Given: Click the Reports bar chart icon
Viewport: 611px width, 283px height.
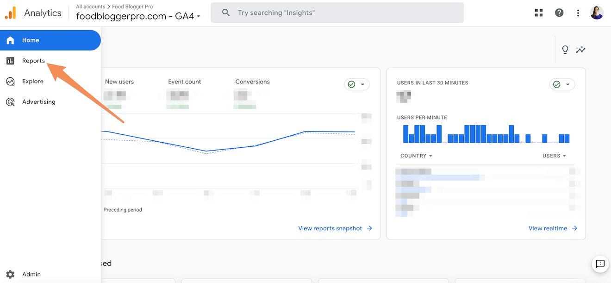Looking at the screenshot, I should (10, 61).
